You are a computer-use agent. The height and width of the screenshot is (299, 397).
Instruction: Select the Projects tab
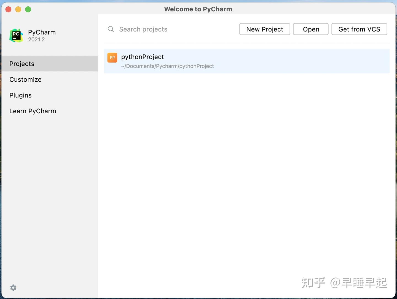click(x=50, y=64)
